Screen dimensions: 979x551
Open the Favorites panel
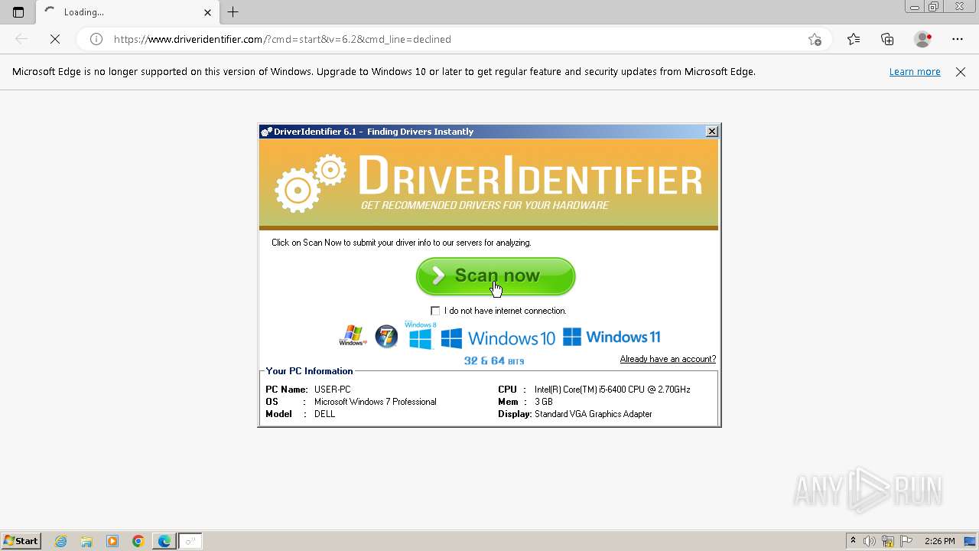[x=854, y=39]
